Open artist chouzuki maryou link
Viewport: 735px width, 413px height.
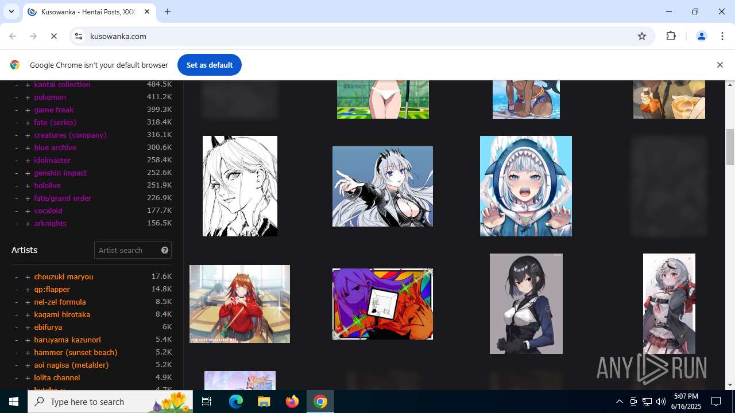64,276
